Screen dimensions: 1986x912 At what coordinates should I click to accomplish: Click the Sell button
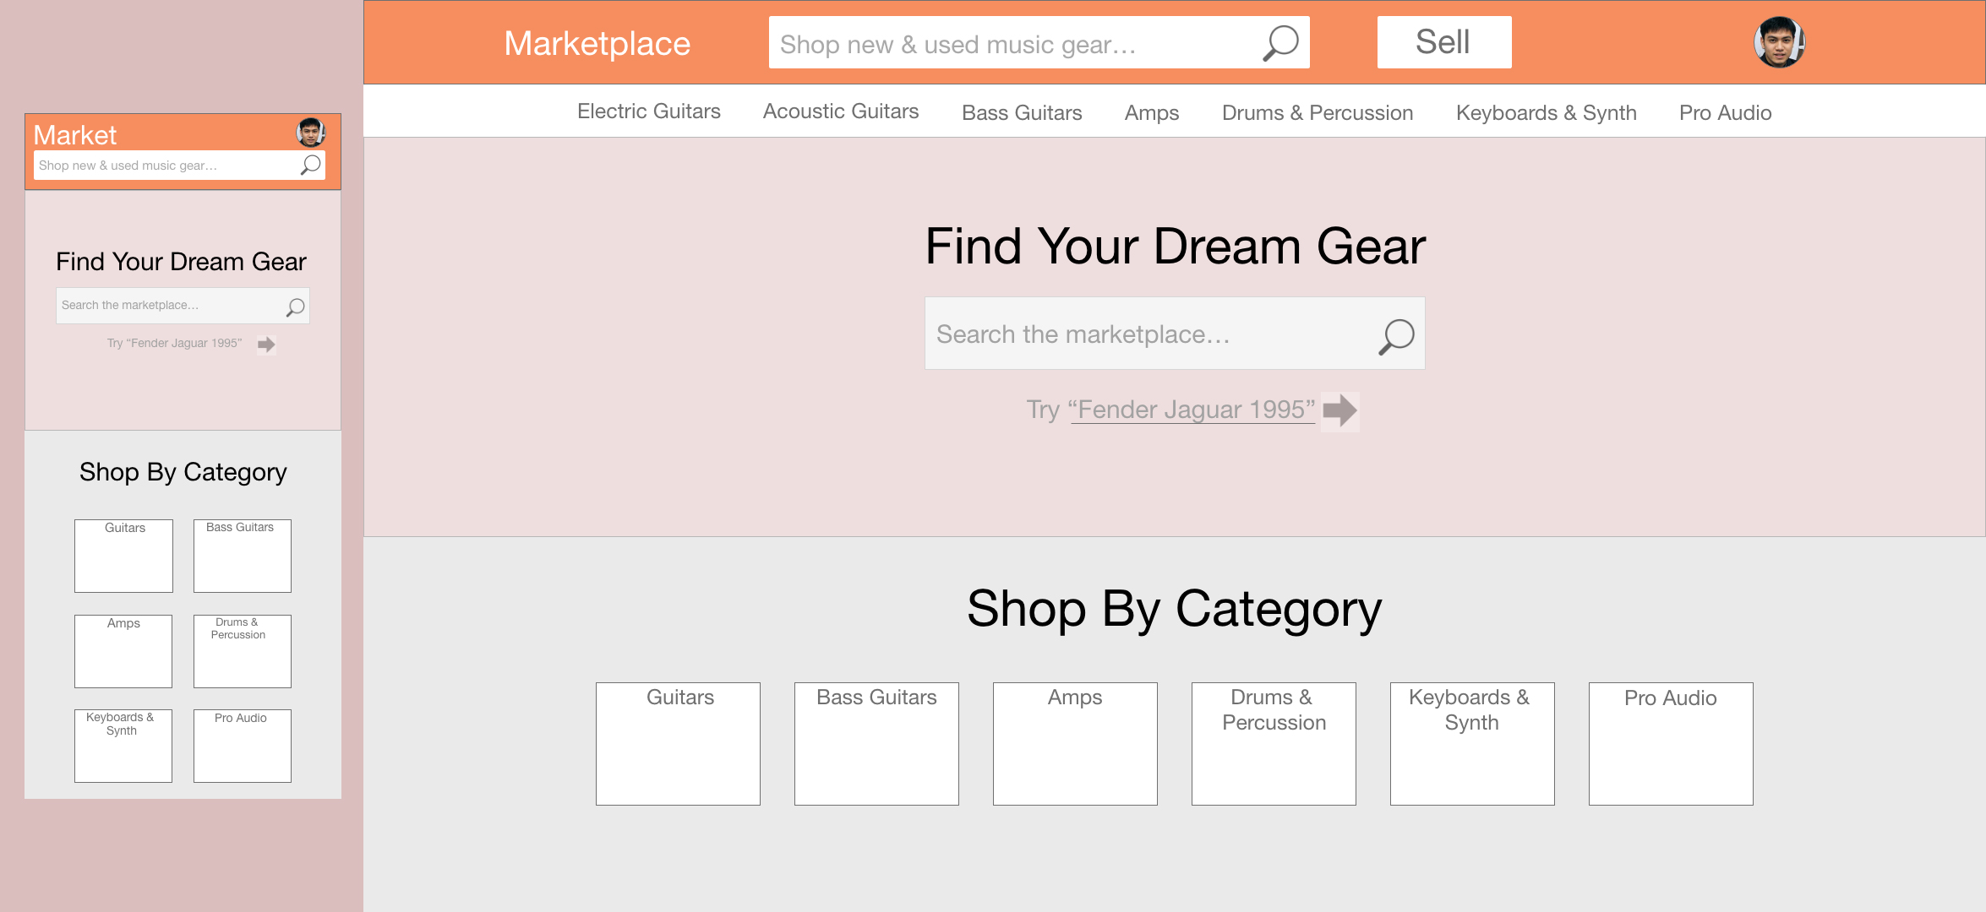tap(1444, 42)
